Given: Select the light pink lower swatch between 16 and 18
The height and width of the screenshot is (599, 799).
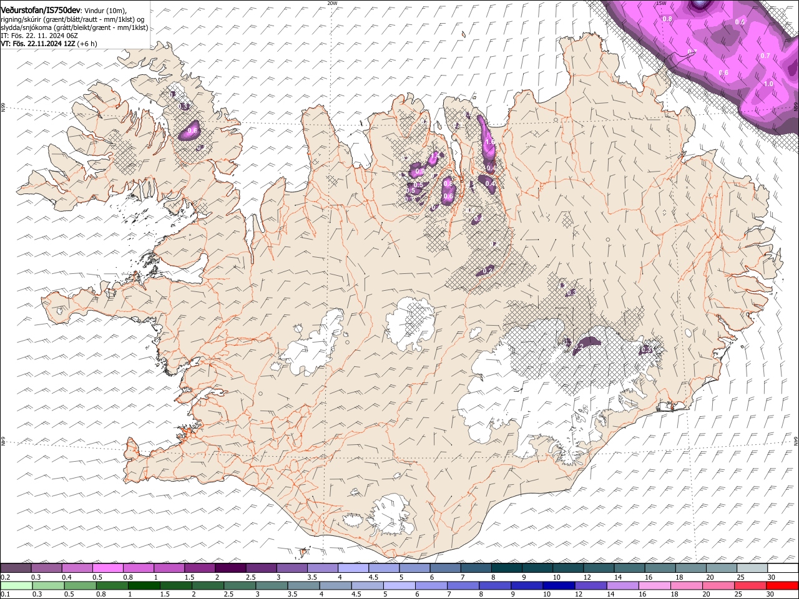Looking at the screenshot, I should tap(654, 586).
